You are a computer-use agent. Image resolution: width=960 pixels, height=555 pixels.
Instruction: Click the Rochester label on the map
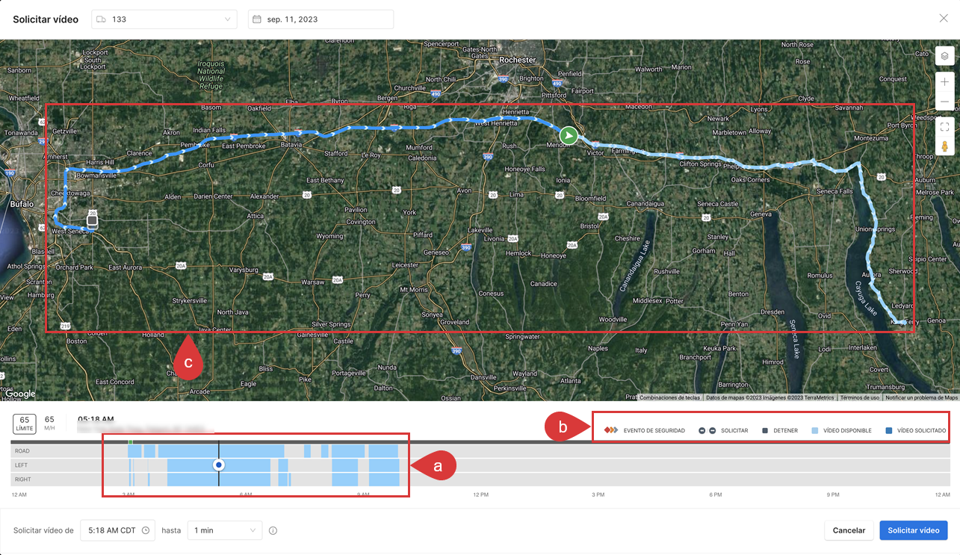coord(518,60)
